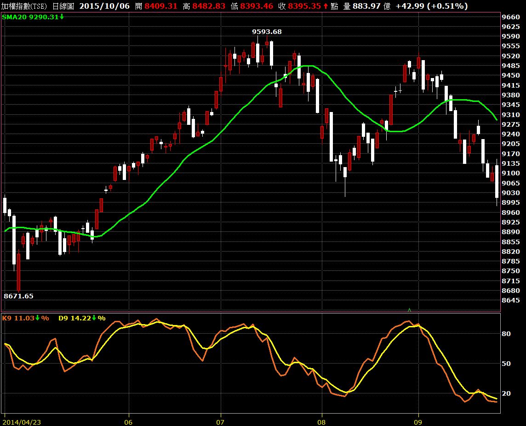Select the 50 level on the KD axis
The width and height of the screenshot is (526, 426).
(506, 364)
